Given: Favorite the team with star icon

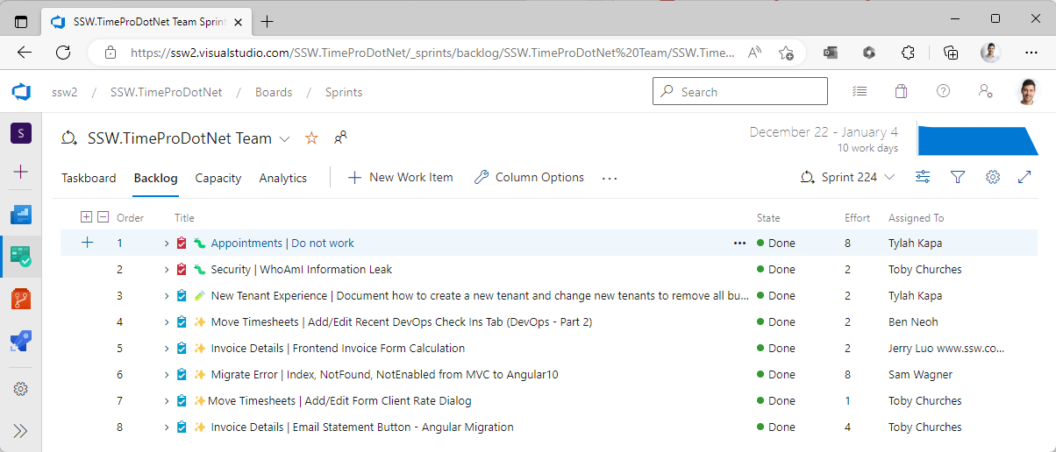Looking at the screenshot, I should coord(311,138).
